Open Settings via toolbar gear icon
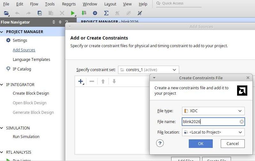 [95, 13]
